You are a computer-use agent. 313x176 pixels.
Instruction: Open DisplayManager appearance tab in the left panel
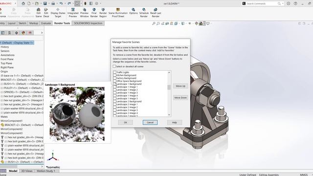pyautogui.click(x=23, y=33)
